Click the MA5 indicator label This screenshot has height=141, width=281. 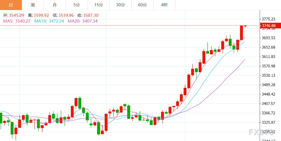(17, 21)
